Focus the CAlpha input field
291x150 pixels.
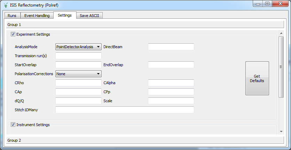point(171,83)
